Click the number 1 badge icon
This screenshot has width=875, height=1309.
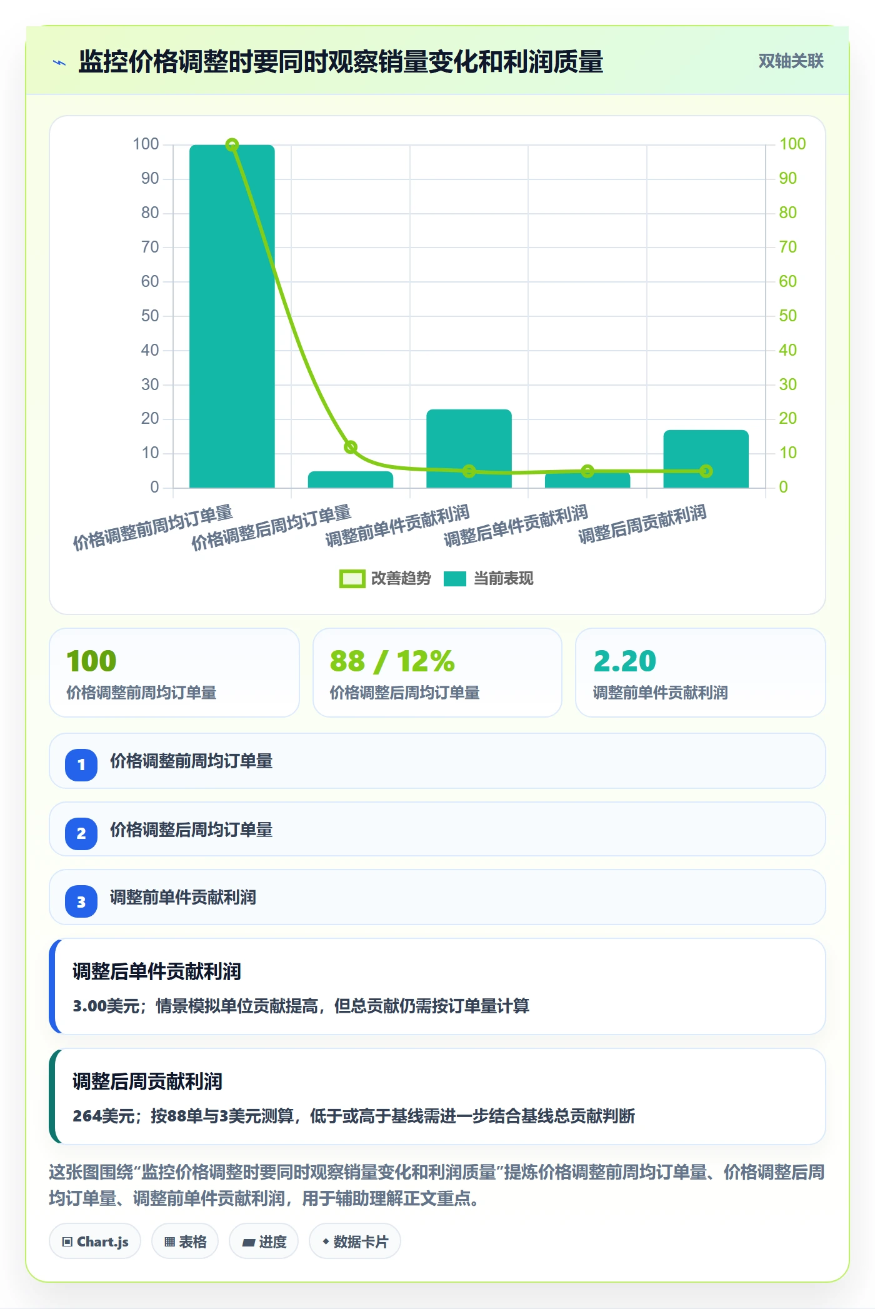tap(81, 765)
